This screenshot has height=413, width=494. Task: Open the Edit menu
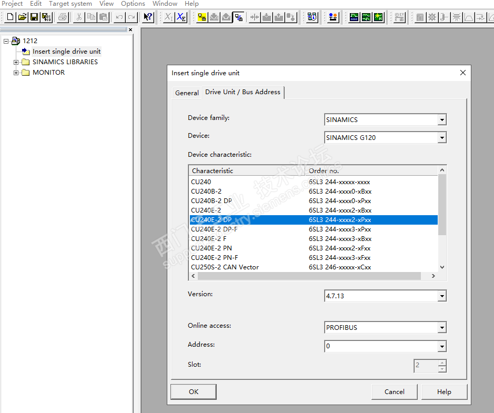pyautogui.click(x=36, y=4)
